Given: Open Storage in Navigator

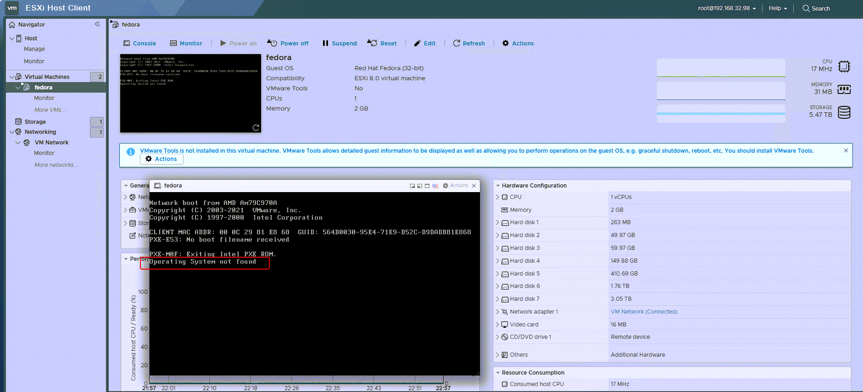Looking at the screenshot, I should [35, 122].
